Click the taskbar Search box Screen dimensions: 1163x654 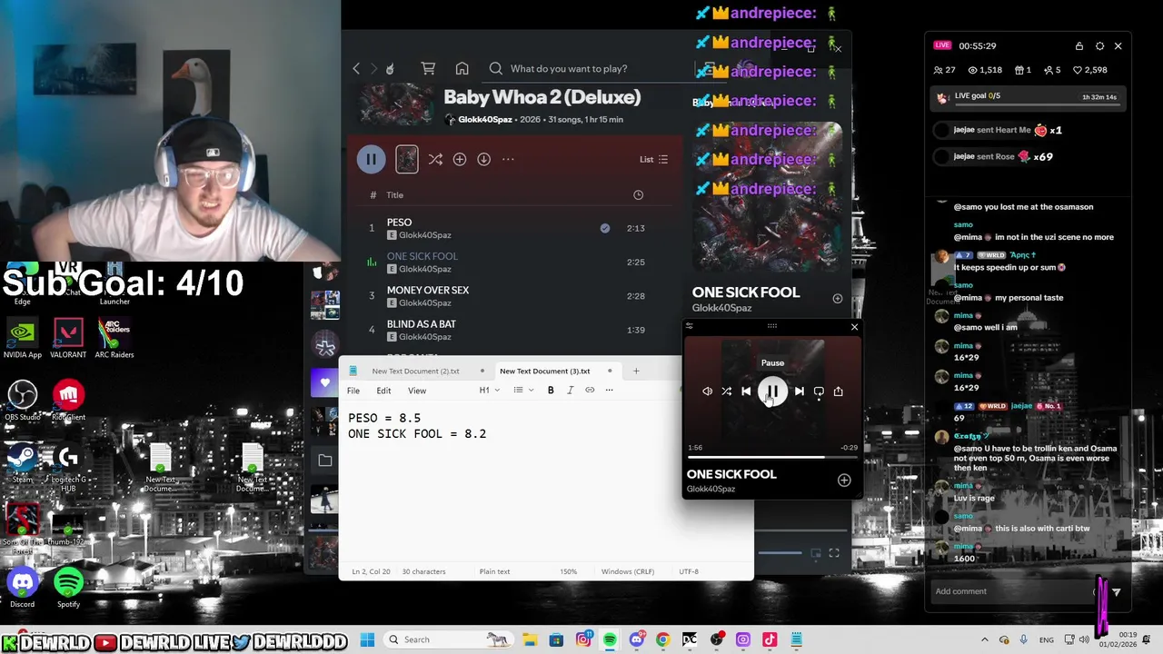[x=449, y=639]
